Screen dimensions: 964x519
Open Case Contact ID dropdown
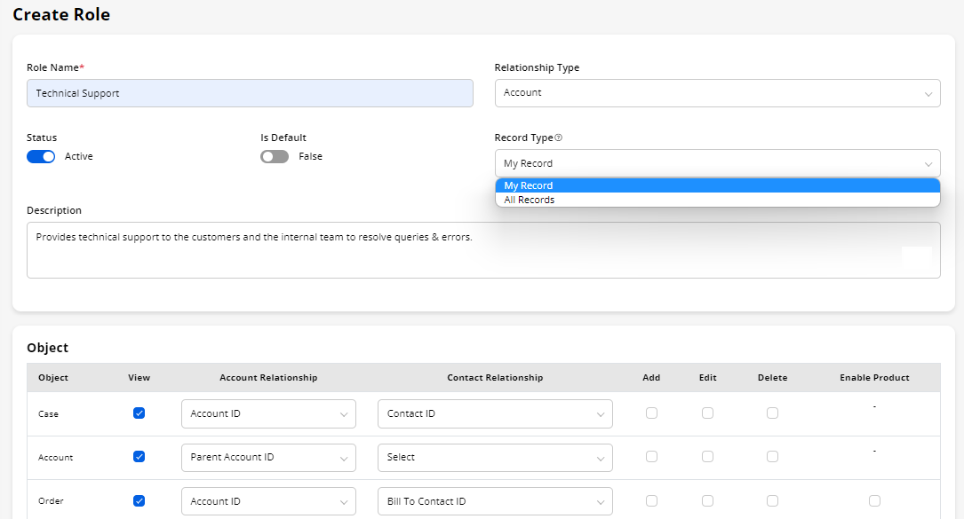coord(495,413)
